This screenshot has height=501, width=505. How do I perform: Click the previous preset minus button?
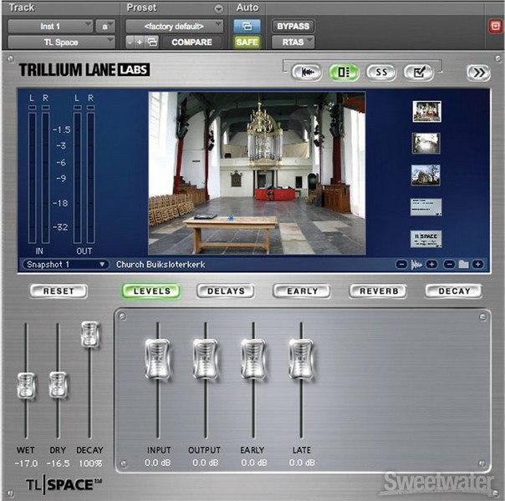pyautogui.click(x=130, y=42)
